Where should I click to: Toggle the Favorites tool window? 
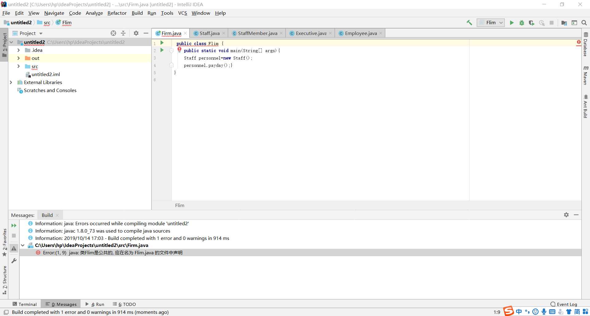click(x=4, y=242)
